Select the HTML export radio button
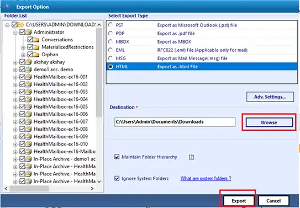 pyautogui.click(x=110, y=67)
